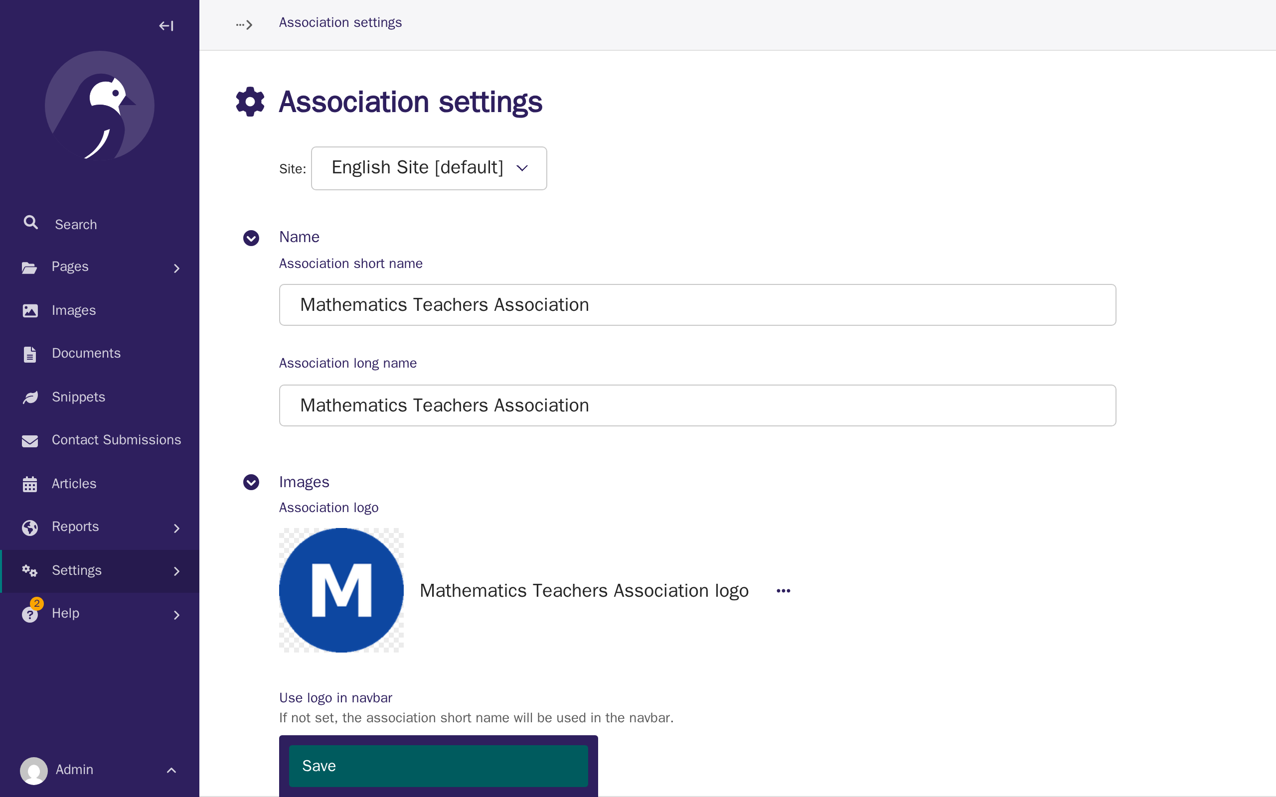
Task: Expand the Help submenu chevron
Action: 176,615
